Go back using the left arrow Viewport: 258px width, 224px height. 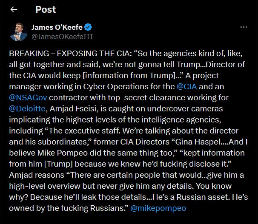[14, 9]
